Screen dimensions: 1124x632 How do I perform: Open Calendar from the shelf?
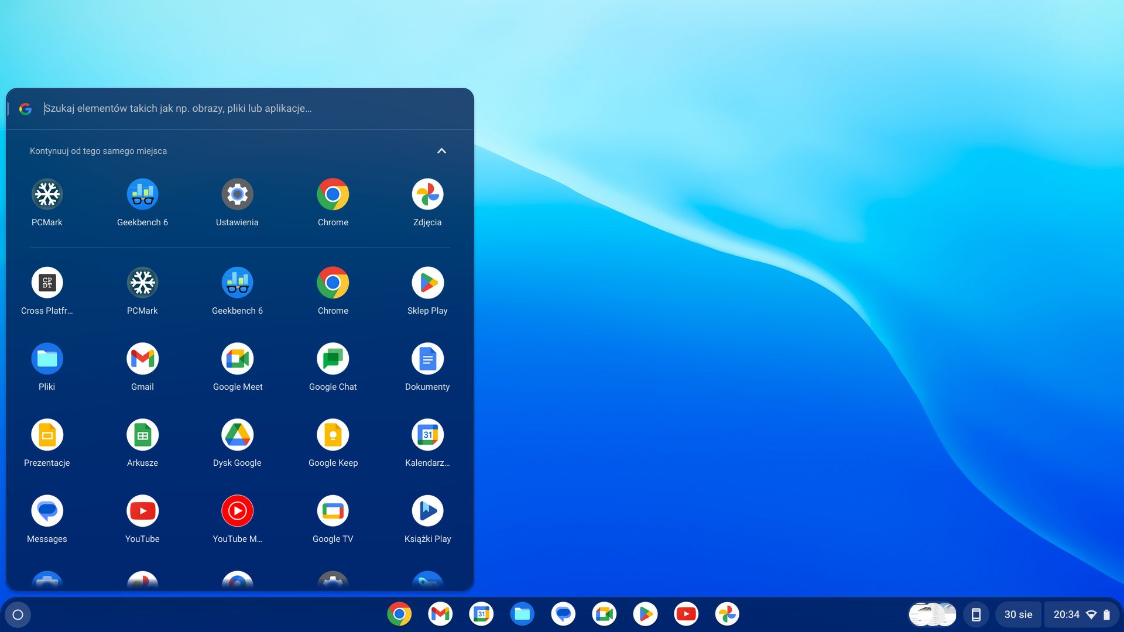click(481, 614)
